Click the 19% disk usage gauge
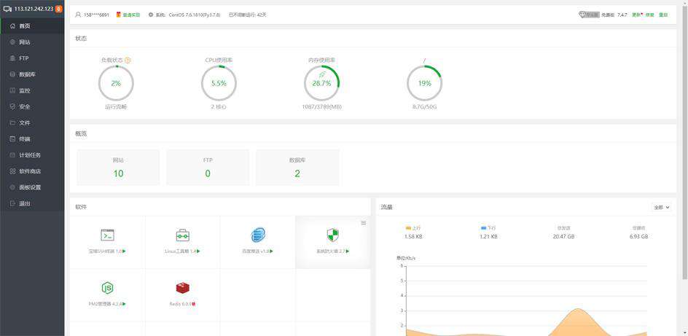This screenshot has width=688, height=336. [x=424, y=83]
